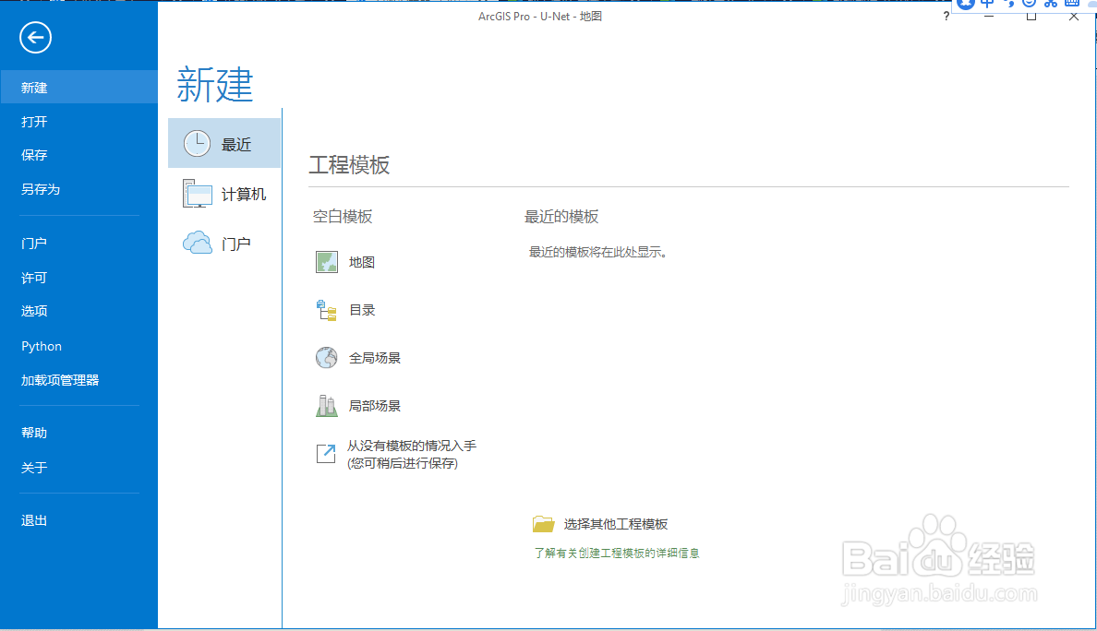
Task: Switch to the 最近 tab
Action: pyautogui.click(x=224, y=143)
